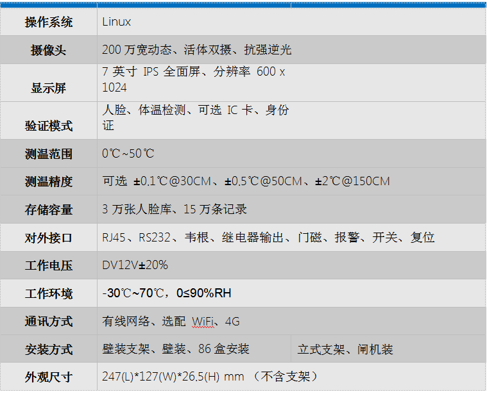This screenshot has width=487, height=394.
Task: Select the 200 万宽动态 camera description cell
Action: tap(196, 50)
